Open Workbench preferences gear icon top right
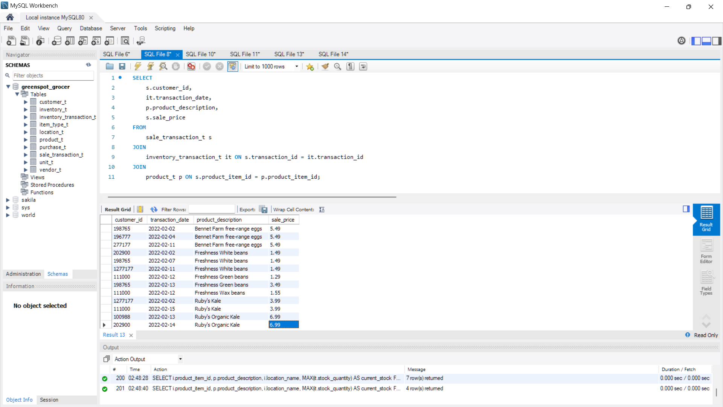The width and height of the screenshot is (723, 407). 682,41
